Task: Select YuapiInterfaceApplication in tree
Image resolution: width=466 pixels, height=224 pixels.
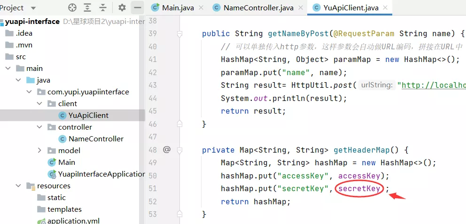Action: [101, 174]
